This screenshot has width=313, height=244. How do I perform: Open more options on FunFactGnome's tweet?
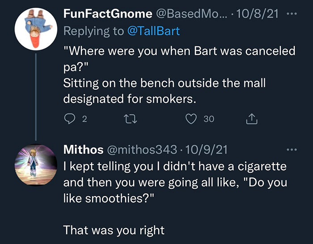[292, 14]
